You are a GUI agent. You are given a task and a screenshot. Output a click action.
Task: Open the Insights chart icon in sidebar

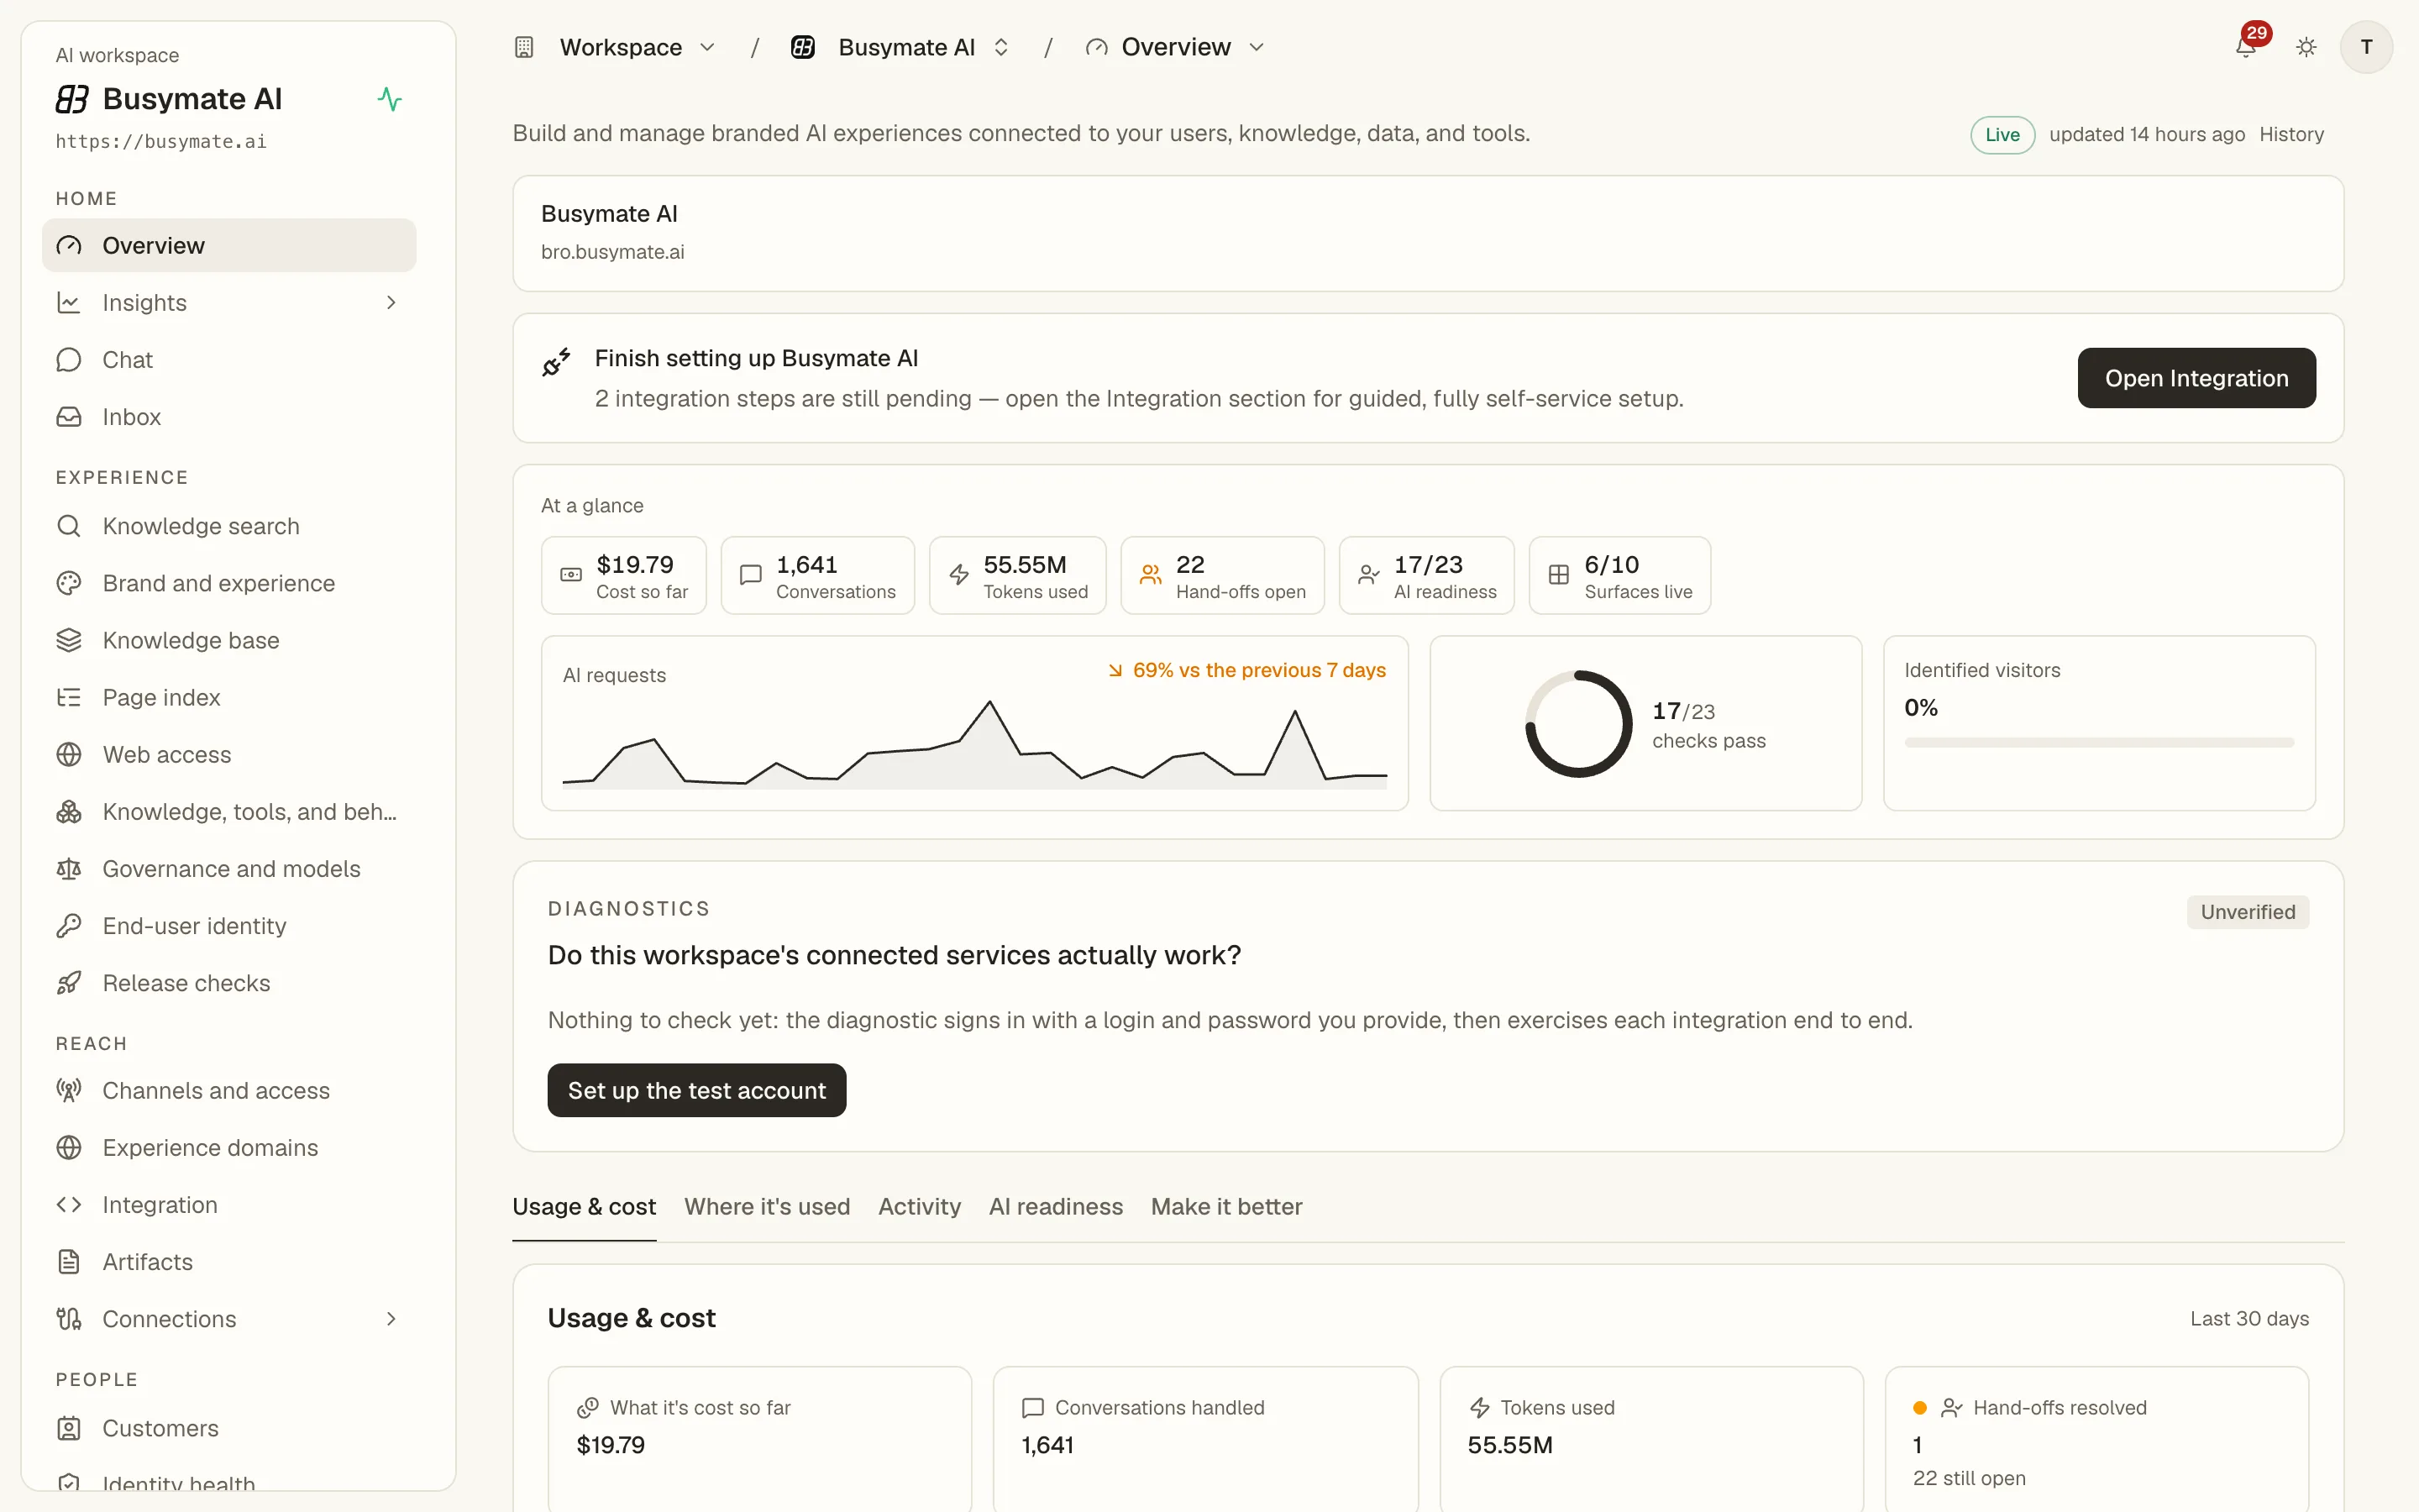coord(69,302)
